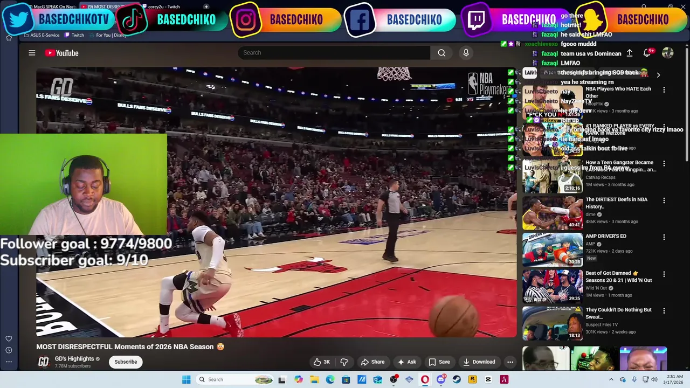The width and height of the screenshot is (690, 388).
Task: Open a new browser tab with plus
Action: (x=206, y=6)
